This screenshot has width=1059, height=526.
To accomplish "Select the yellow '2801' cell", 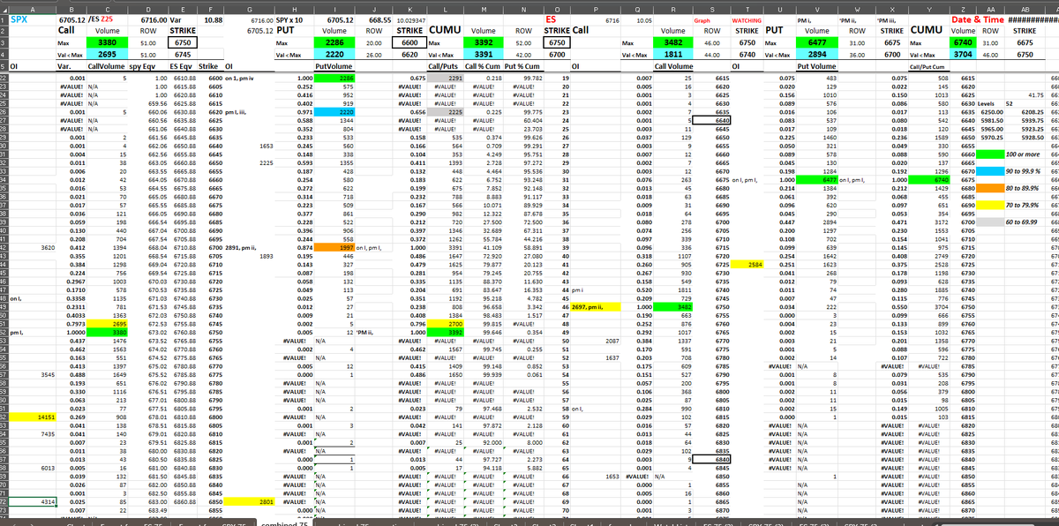I will (x=251, y=500).
